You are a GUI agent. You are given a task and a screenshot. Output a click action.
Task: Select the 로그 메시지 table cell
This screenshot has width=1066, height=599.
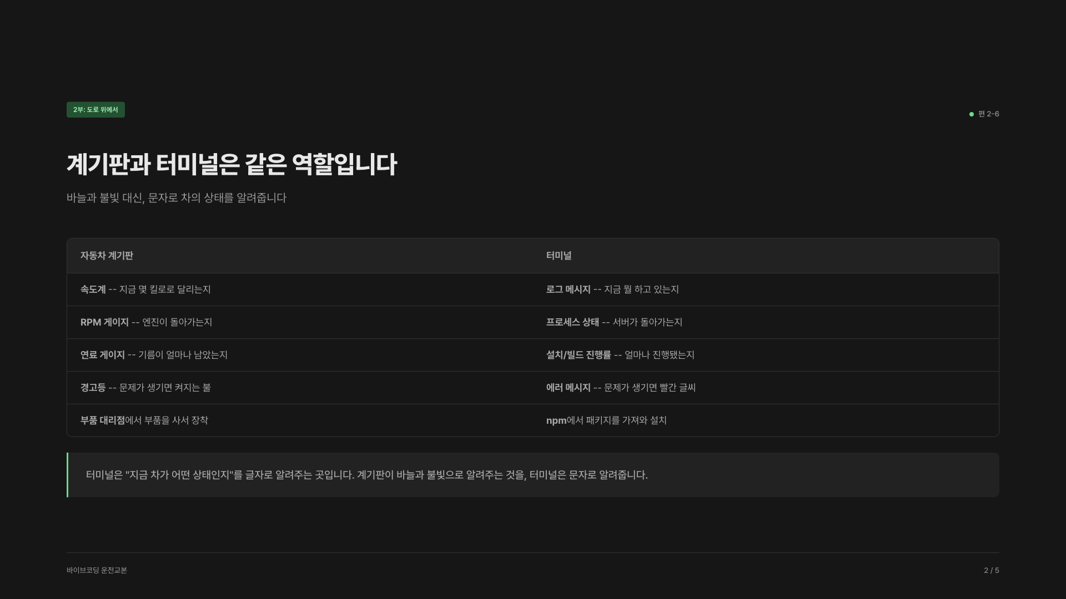[612, 290]
